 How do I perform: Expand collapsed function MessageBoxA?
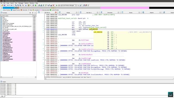45,67
